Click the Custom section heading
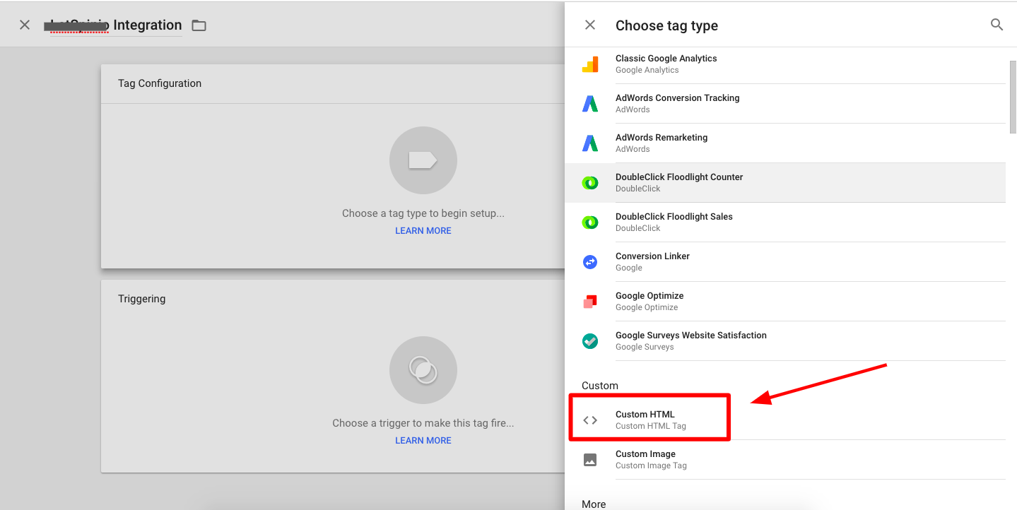 600,386
